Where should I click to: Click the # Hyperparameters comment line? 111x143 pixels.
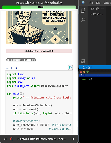pos(26,121)
